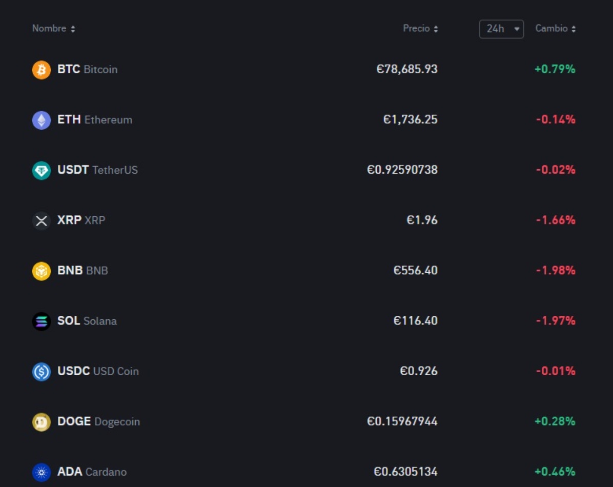The image size is (613, 487).
Task: Click the green +0.79% change for Bitcoin
Action: coord(555,69)
